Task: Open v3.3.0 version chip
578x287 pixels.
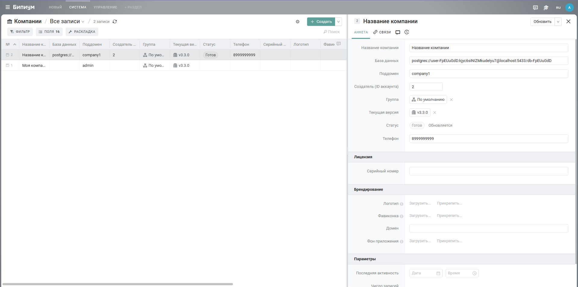Action: coord(420,113)
